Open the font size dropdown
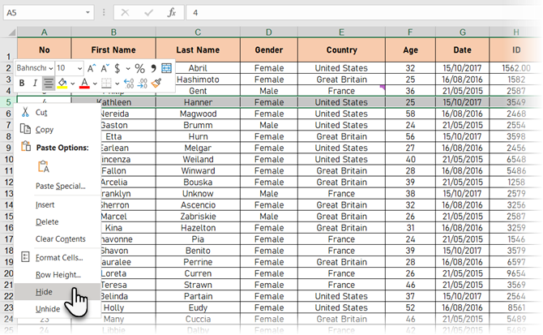The height and width of the screenshot is (335, 543). coord(79,68)
